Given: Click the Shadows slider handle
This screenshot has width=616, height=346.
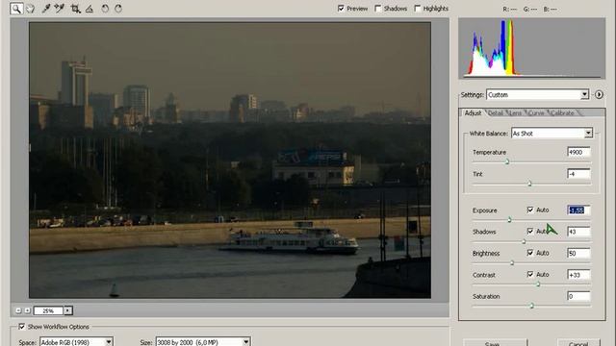Looking at the screenshot, I should pos(524,241).
